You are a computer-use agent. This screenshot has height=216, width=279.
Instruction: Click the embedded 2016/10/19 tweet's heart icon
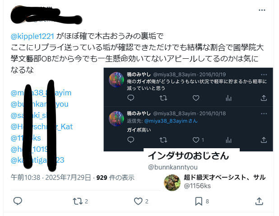pos(196,98)
